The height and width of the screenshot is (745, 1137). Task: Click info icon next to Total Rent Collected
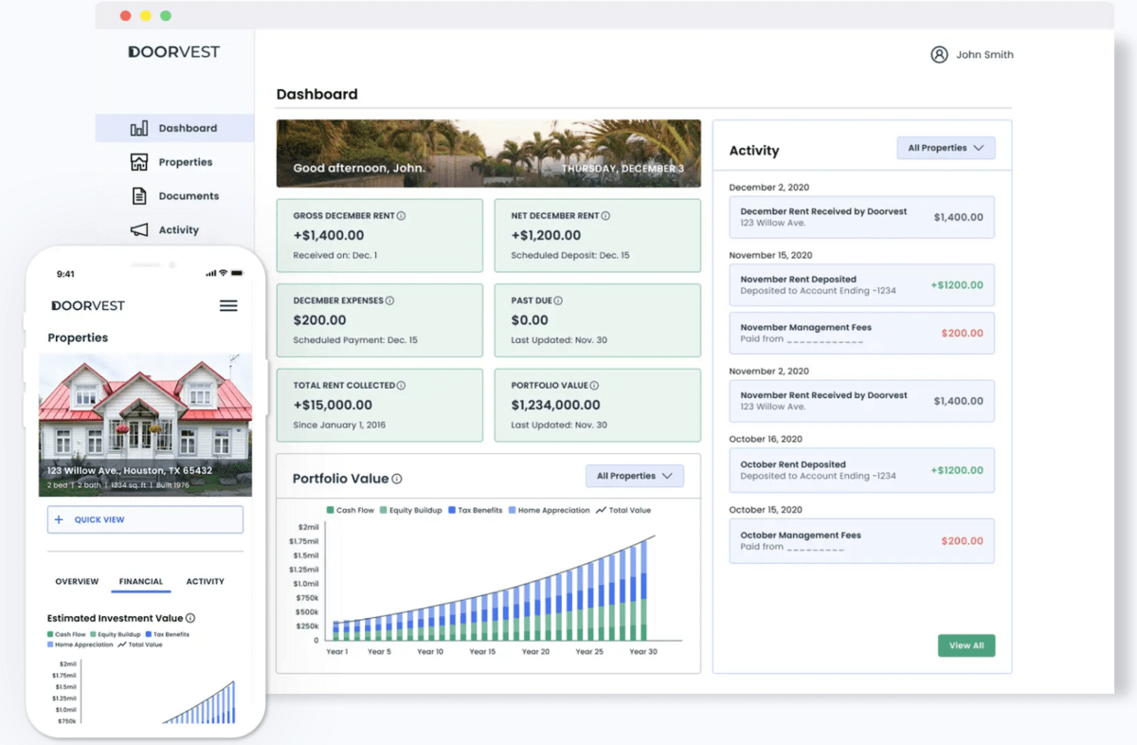click(x=401, y=386)
